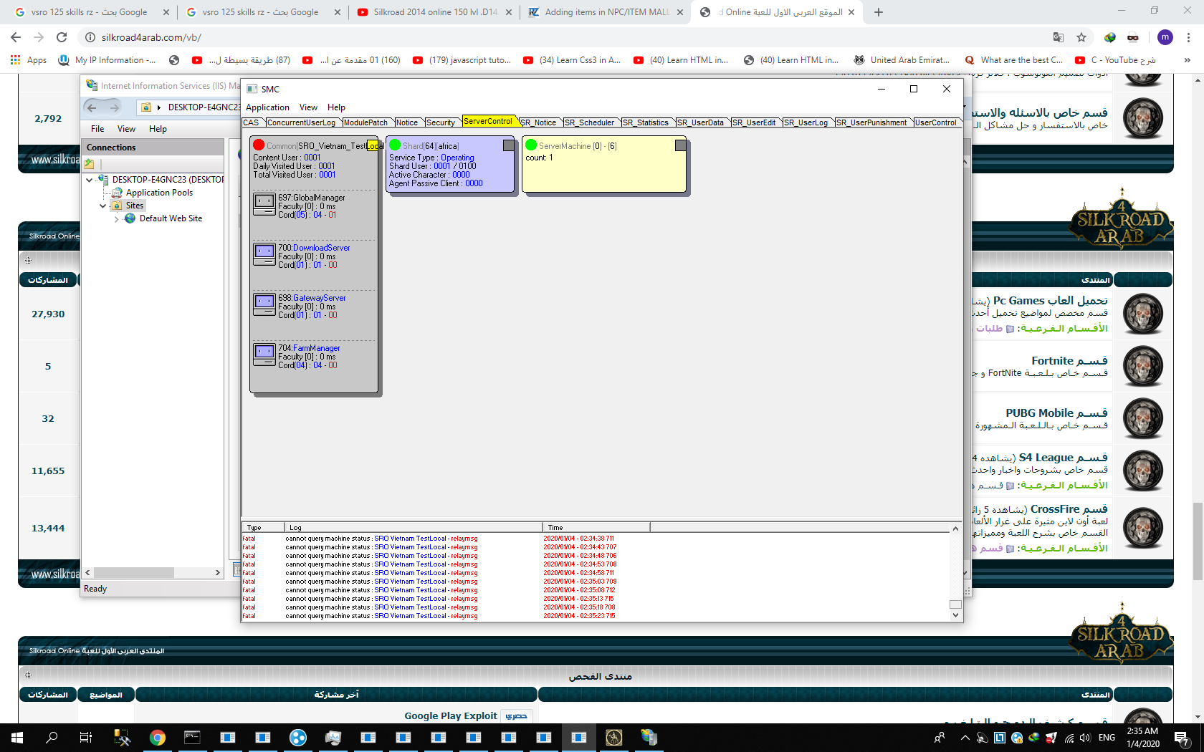This screenshot has height=752, width=1204.
Task: Open SMC Application menu
Action: click(267, 107)
